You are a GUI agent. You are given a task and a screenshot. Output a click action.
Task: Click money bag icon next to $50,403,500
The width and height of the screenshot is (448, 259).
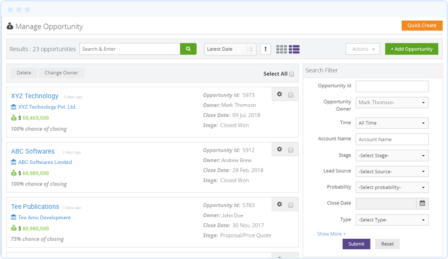(14, 117)
